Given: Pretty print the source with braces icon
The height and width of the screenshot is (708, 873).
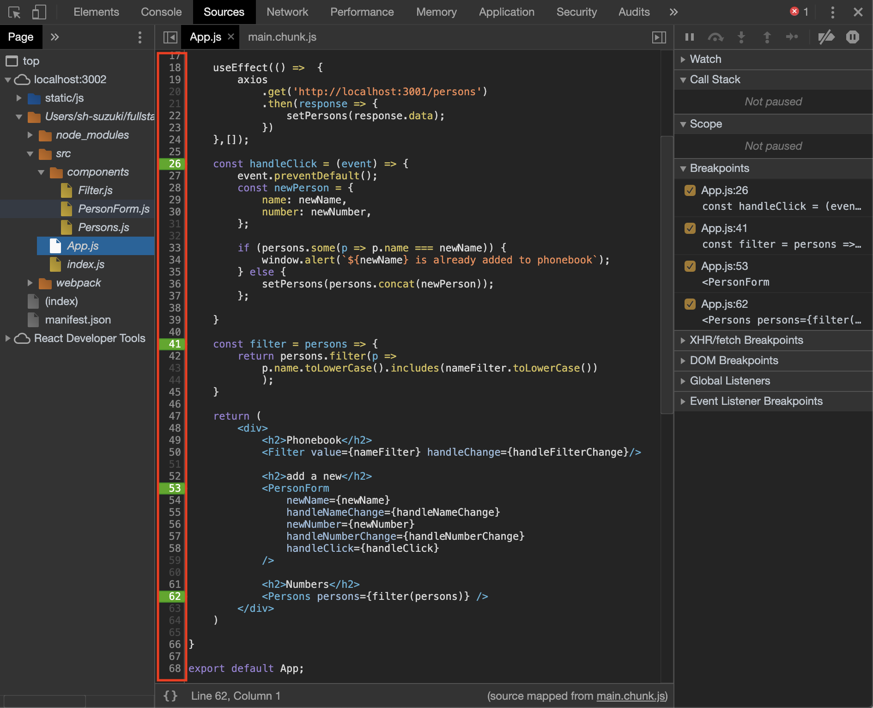Looking at the screenshot, I should tap(170, 696).
